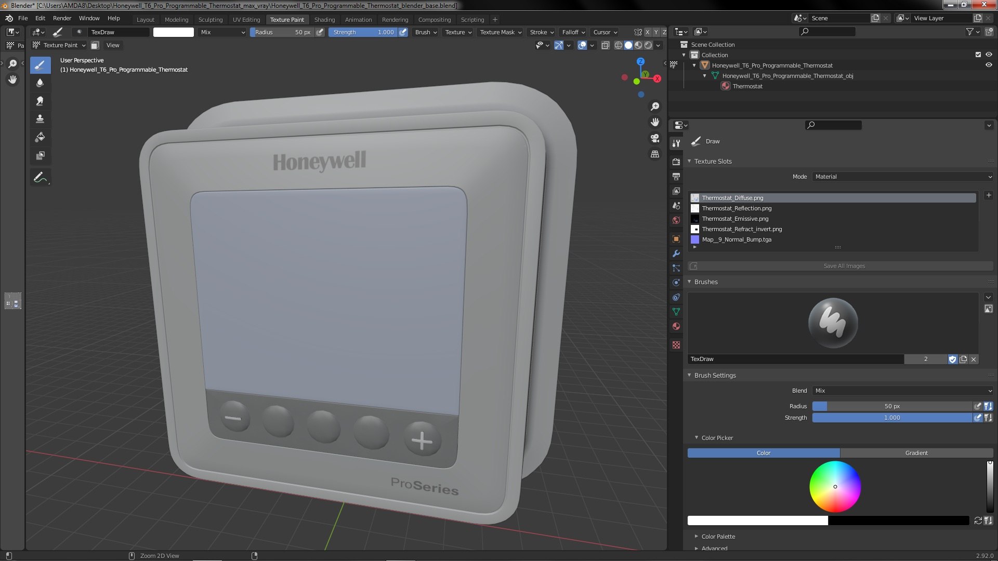This screenshot has height=561, width=998.
Task: Open Brush popover in header
Action: [x=426, y=32]
